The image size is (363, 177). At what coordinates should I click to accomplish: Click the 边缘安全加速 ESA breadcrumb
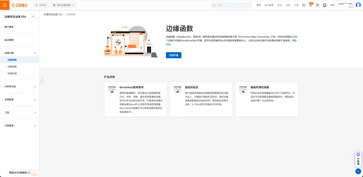click(53, 15)
